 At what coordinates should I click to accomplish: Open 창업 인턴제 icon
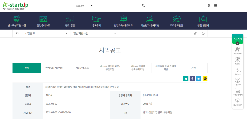(x=203, y=19)
